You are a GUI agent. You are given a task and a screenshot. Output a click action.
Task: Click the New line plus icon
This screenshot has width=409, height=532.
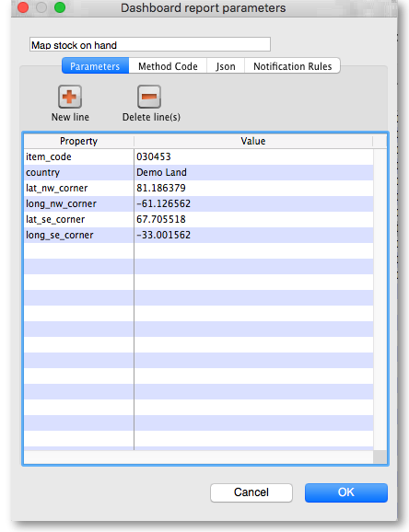(x=70, y=97)
